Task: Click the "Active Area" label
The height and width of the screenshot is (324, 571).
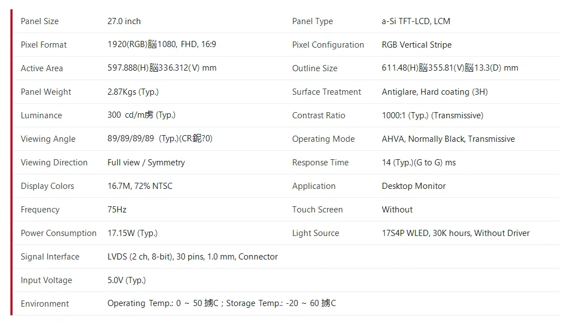Action: coord(42,68)
